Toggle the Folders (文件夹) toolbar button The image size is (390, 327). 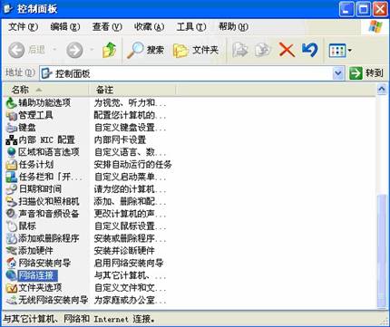196,50
